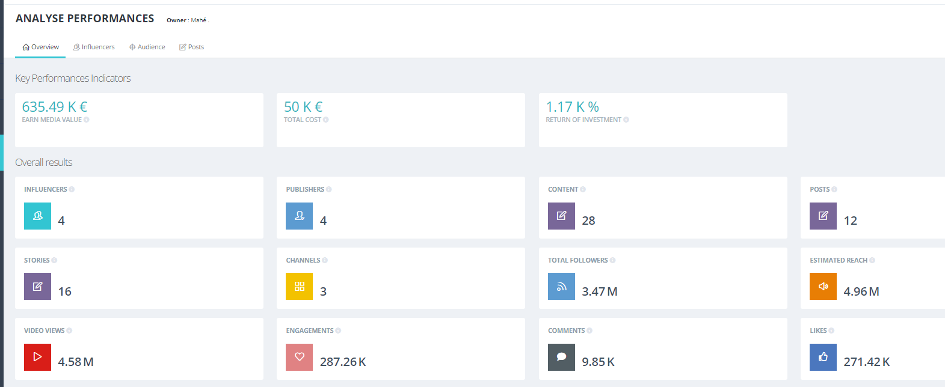Screen dimensions: 945x387
Task: Click the Return of Investment info icon
Action: click(x=626, y=120)
